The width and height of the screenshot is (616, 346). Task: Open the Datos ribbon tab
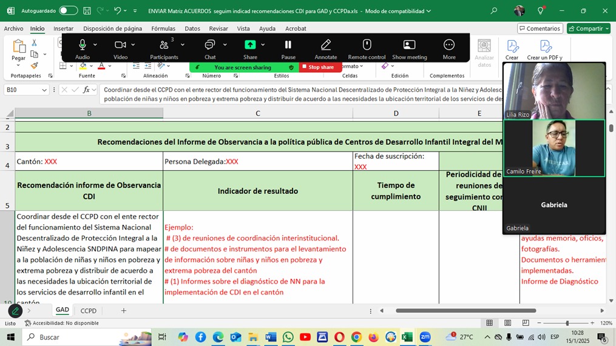click(x=192, y=28)
